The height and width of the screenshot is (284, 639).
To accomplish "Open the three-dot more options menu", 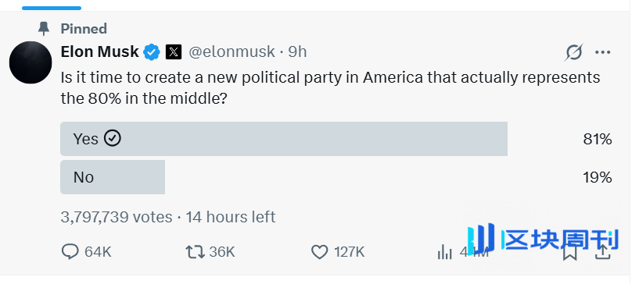I will [x=603, y=52].
